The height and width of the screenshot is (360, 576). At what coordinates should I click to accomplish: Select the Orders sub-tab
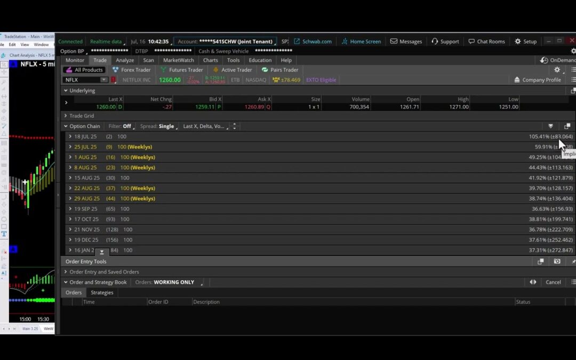click(x=74, y=292)
